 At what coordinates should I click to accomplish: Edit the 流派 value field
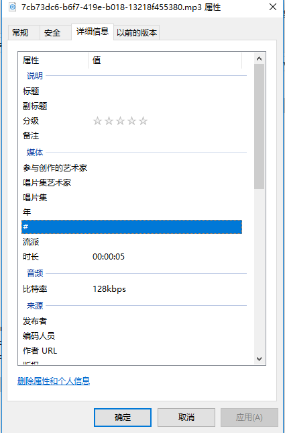pyautogui.click(x=165, y=242)
